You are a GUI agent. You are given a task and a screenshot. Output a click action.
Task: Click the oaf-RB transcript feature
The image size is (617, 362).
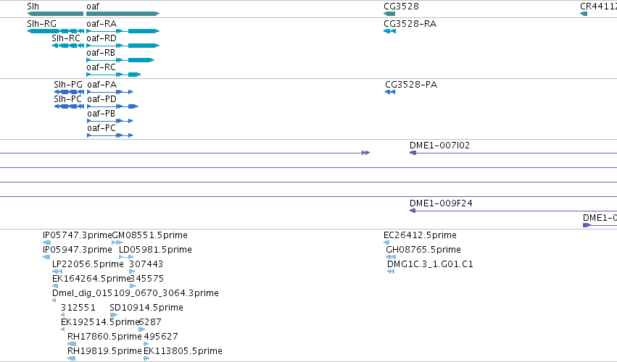[x=120, y=60]
